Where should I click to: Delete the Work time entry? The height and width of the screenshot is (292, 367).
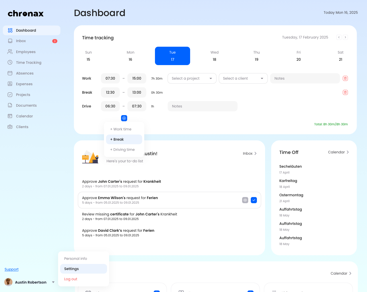[345, 78]
